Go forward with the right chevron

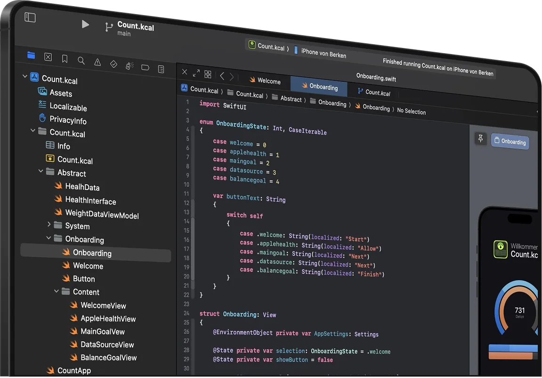pos(232,77)
